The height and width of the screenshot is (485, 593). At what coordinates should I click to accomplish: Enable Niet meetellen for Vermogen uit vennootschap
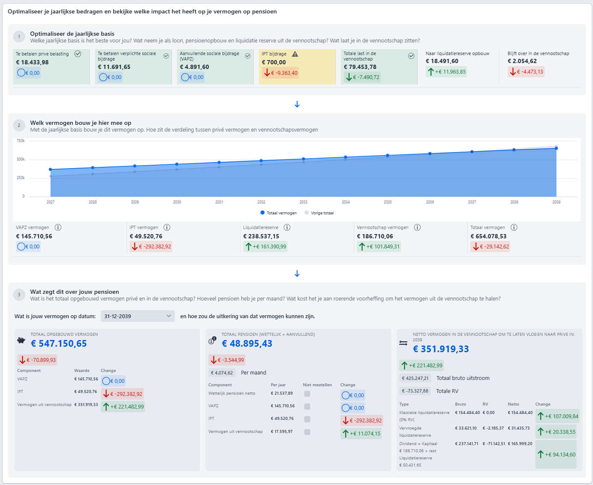307,432
